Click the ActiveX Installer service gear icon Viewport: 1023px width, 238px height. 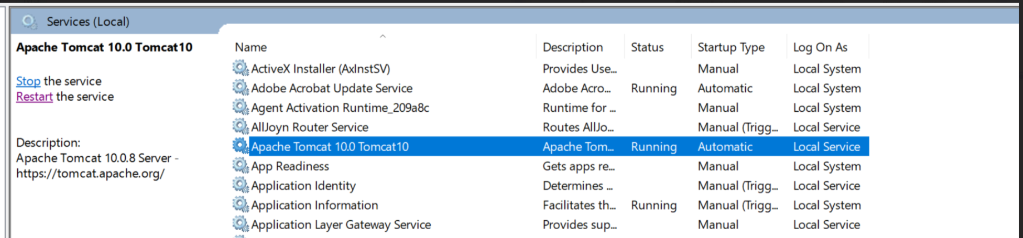pos(240,68)
